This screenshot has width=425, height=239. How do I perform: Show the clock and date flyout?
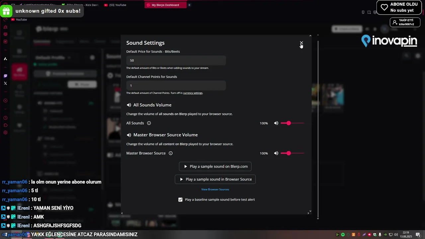pyautogui.click(x=406, y=234)
